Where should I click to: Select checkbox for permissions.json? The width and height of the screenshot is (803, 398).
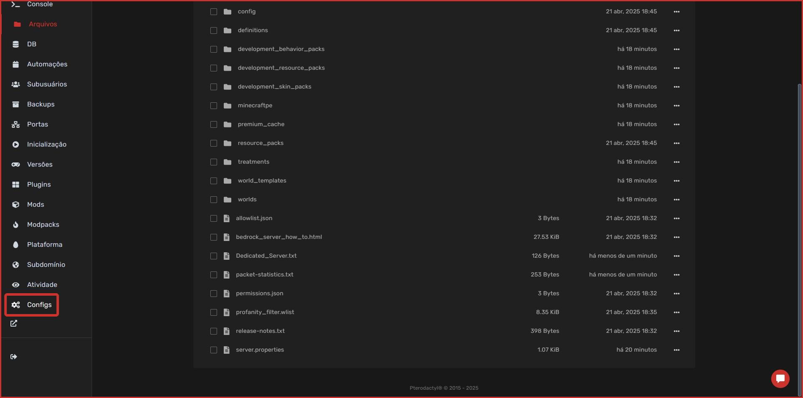point(214,294)
